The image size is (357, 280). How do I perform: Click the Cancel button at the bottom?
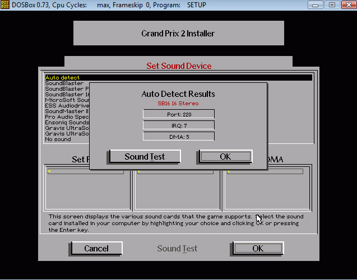click(x=96, y=249)
